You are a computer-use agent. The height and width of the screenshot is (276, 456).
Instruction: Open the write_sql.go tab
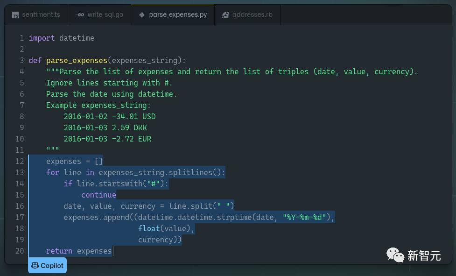[105, 14]
